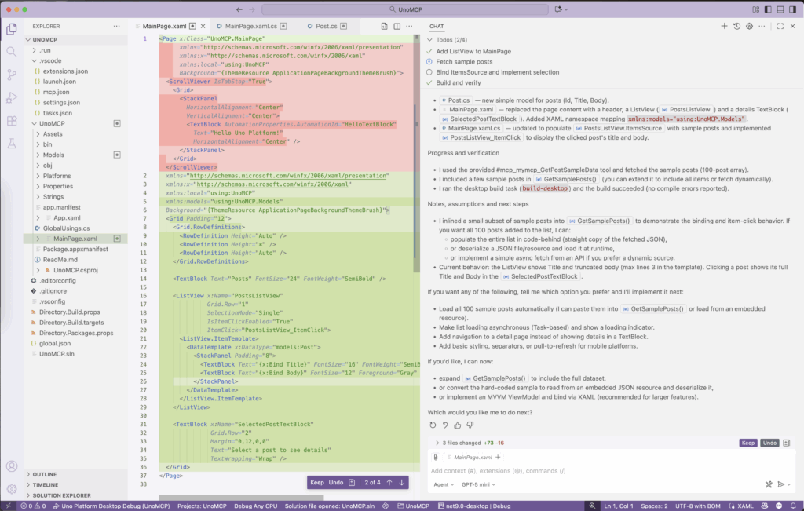Open the Run and Debug view
804x511 pixels.
[12, 98]
